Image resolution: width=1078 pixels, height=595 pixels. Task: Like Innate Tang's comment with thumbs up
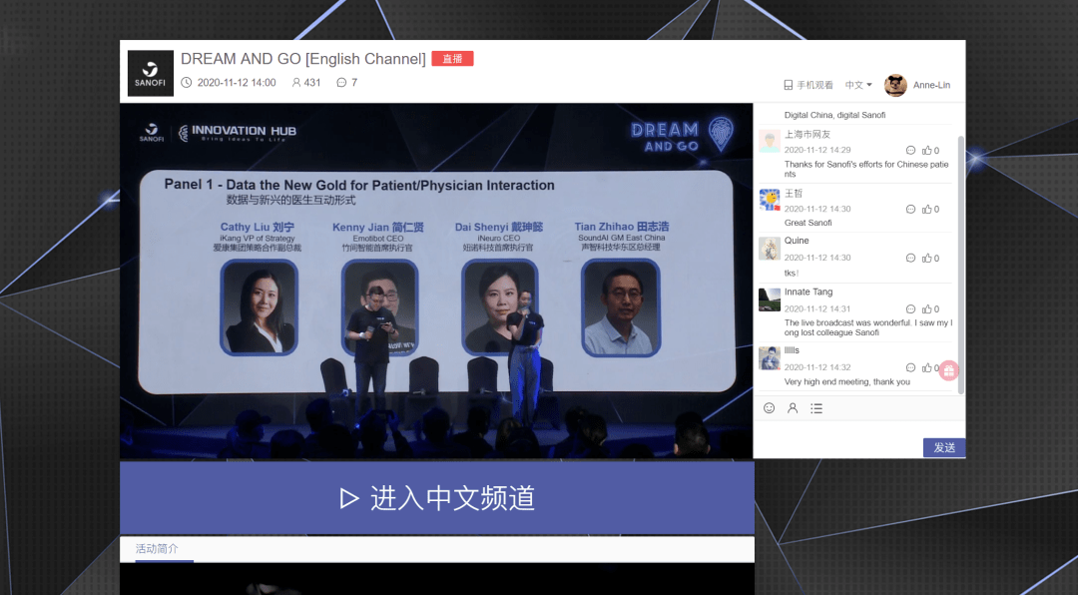(x=927, y=309)
